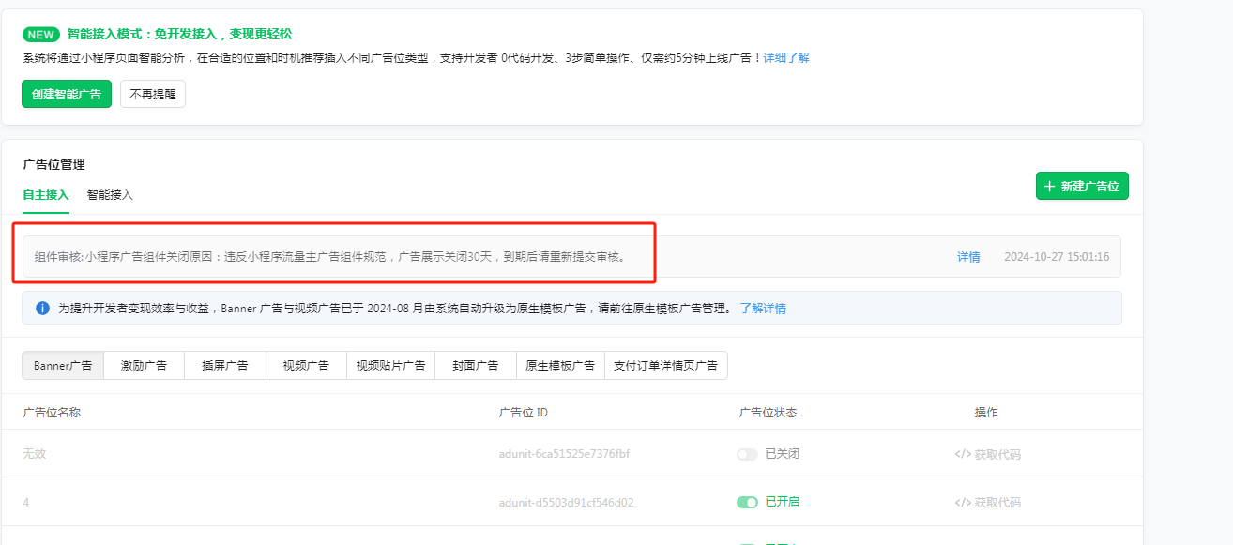Viewport: 1233px width, 545px height.
Task: Click the 广告位状态 column header
Action: [768, 413]
